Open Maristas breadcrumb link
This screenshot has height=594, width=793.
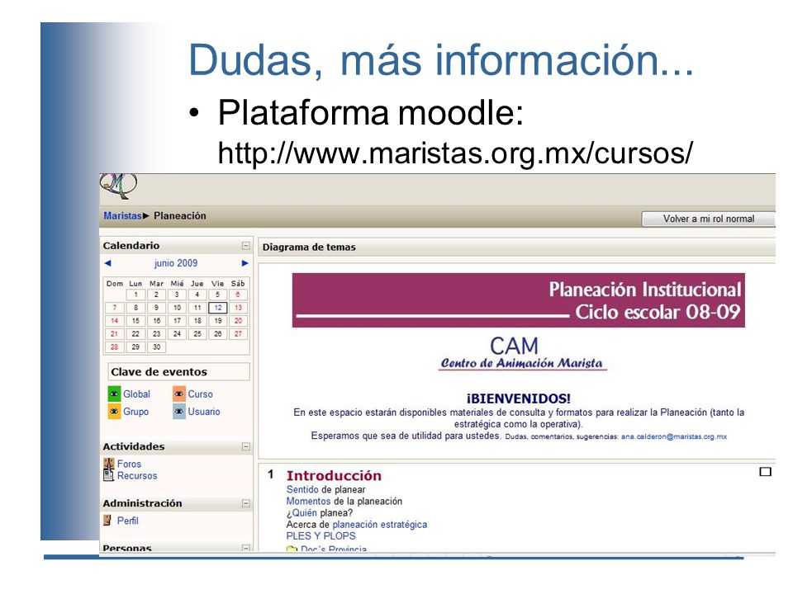tap(122, 215)
